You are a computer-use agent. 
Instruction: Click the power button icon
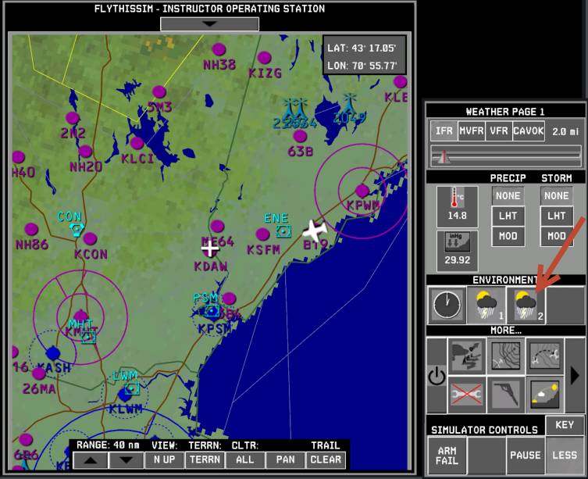point(437,376)
